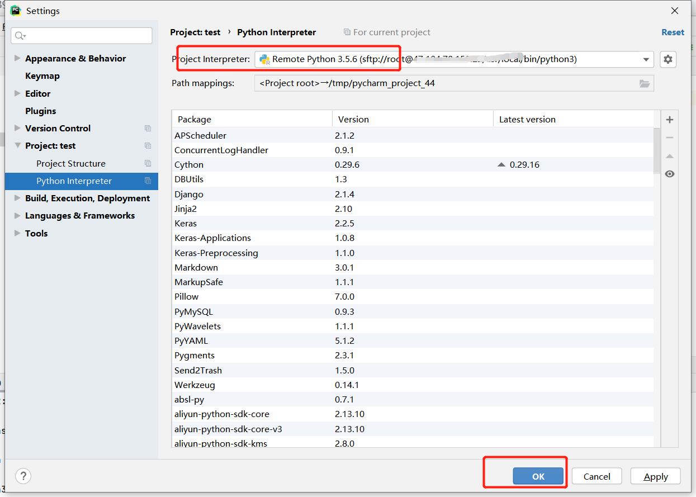This screenshot has height=497, width=696.
Task: Select Python Interpreter settings page
Action: coord(82,181)
